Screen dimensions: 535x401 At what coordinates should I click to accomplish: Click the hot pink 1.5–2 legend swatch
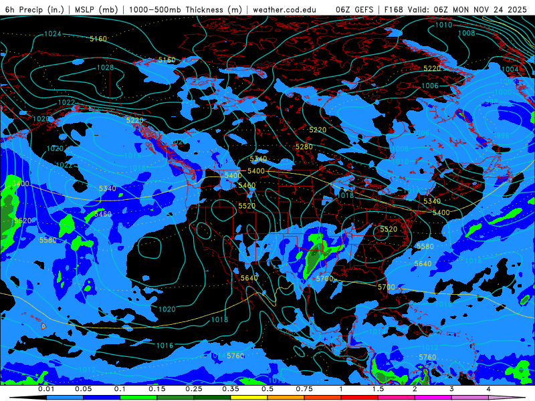pyautogui.click(x=397, y=398)
